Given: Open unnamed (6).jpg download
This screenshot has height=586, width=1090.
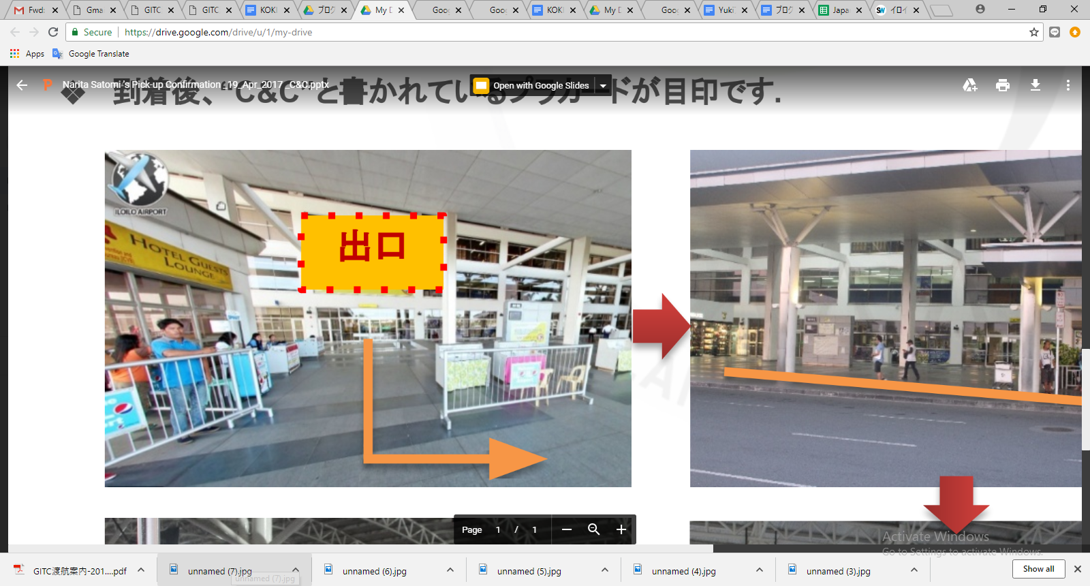Looking at the screenshot, I should tap(375, 571).
